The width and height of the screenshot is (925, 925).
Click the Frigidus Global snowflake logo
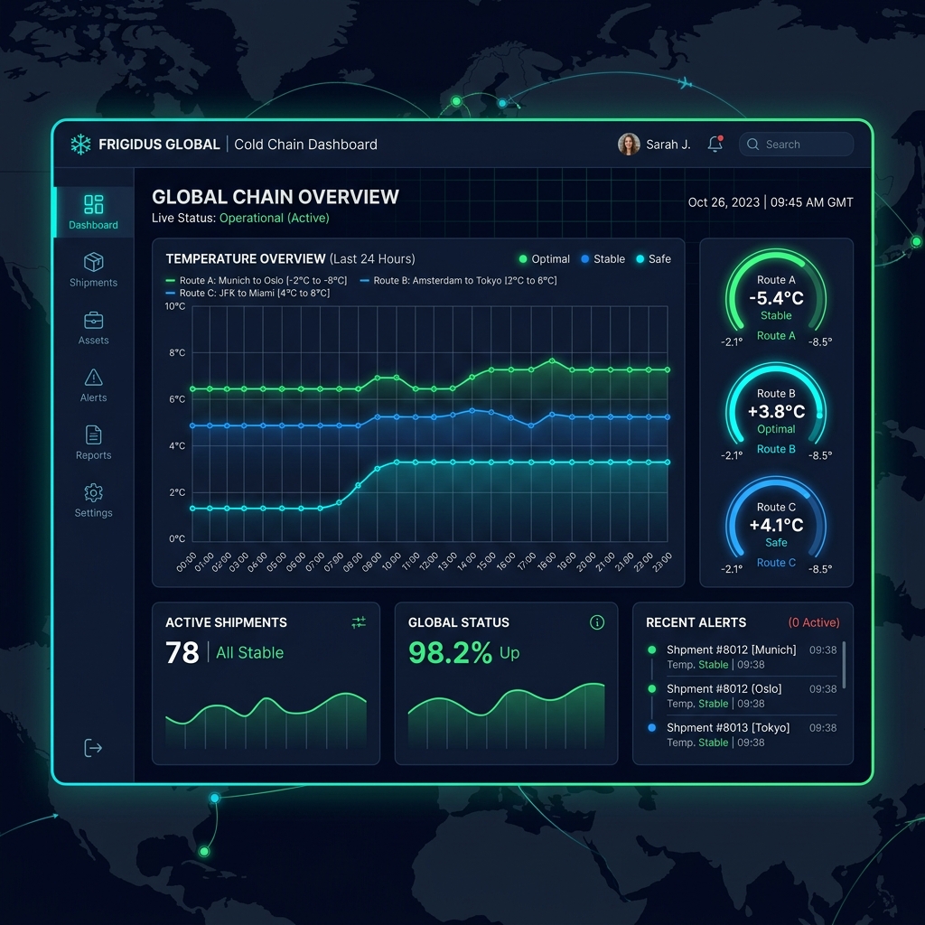pyautogui.click(x=80, y=144)
